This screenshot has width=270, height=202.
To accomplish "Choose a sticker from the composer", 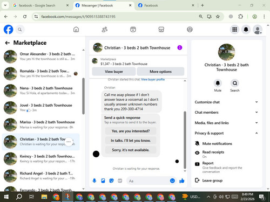I will [x=111, y=180].
